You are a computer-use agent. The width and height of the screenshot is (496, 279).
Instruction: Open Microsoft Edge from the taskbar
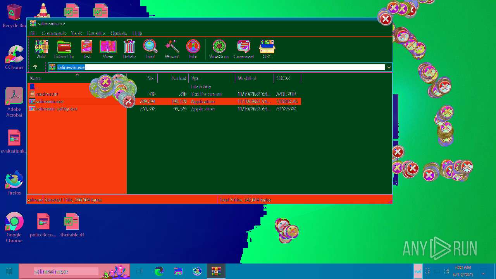[x=159, y=271]
